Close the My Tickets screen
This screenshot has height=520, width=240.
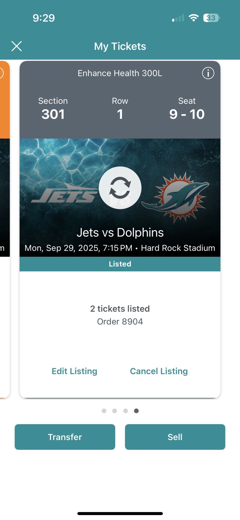(x=17, y=46)
